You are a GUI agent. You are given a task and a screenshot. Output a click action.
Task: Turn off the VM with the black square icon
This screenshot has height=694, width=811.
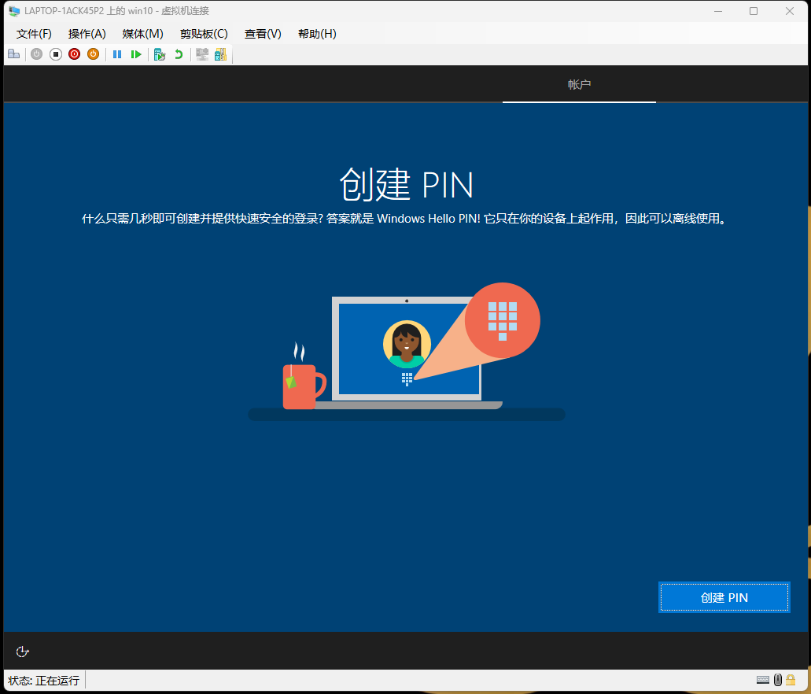click(55, 54)
